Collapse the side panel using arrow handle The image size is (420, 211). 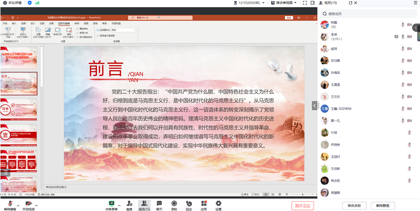pos(314,105)
